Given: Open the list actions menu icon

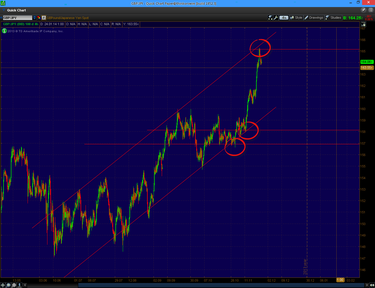Looking at the screenshot, I should coord(371,10).
